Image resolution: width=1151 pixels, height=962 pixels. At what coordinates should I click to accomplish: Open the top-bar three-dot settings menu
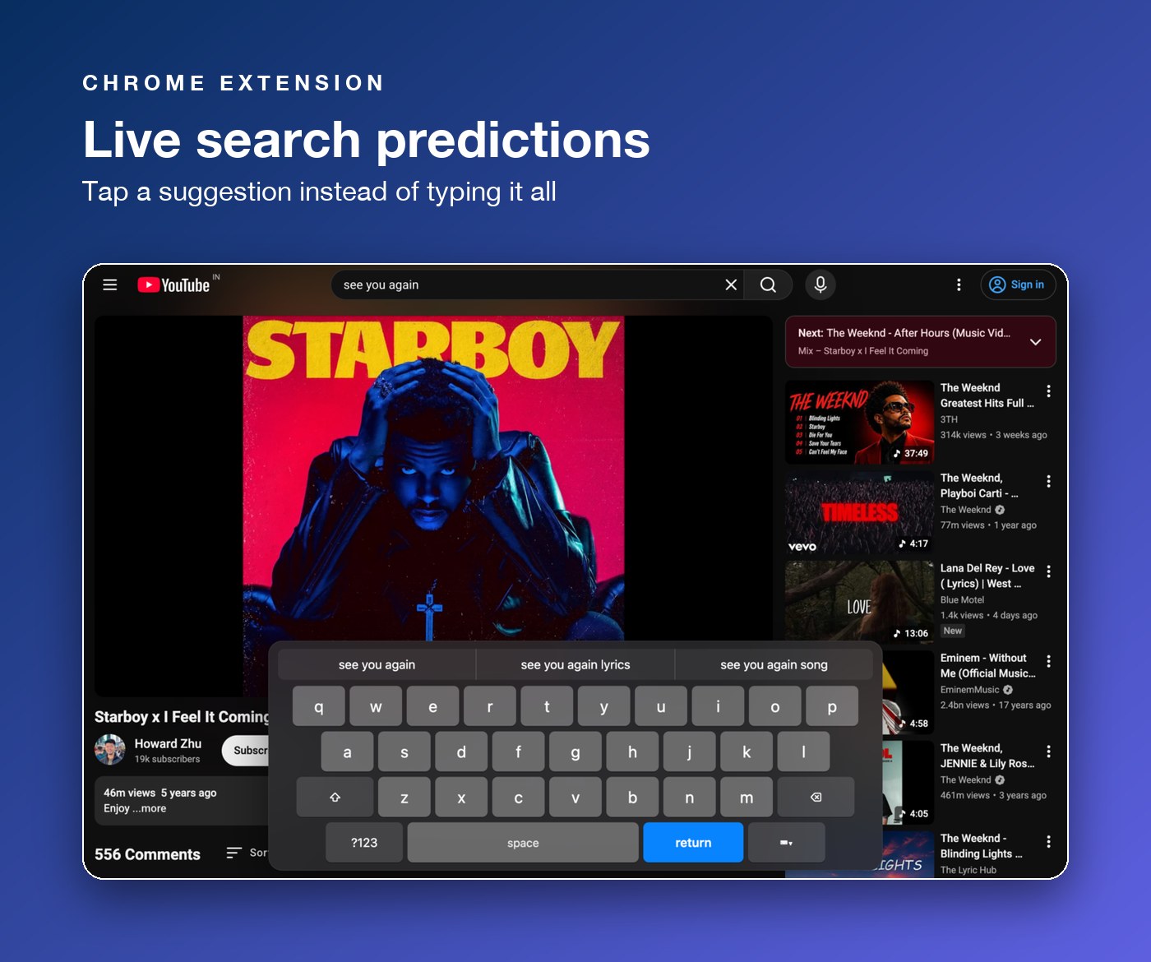click(959, 284)
